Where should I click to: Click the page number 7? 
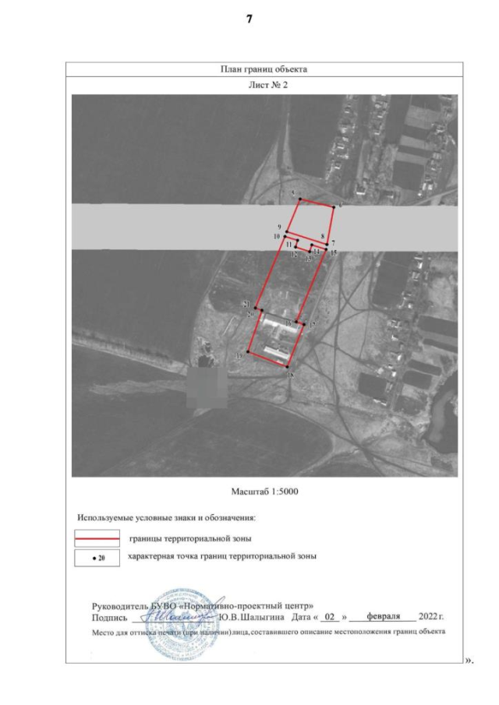249,19
